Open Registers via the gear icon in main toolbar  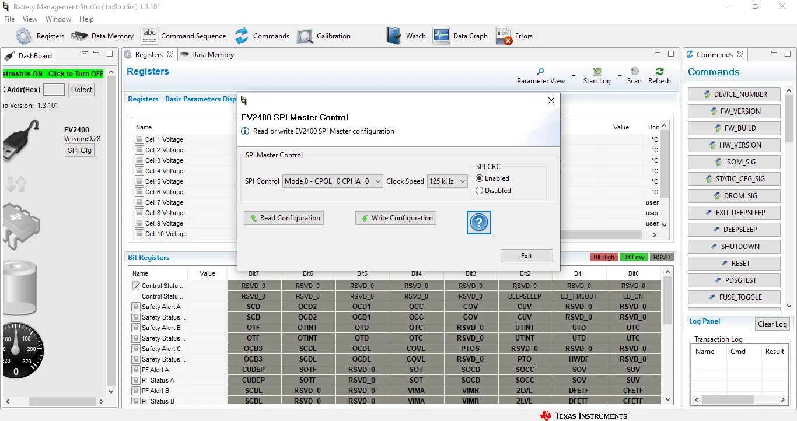tap(24, 36)
